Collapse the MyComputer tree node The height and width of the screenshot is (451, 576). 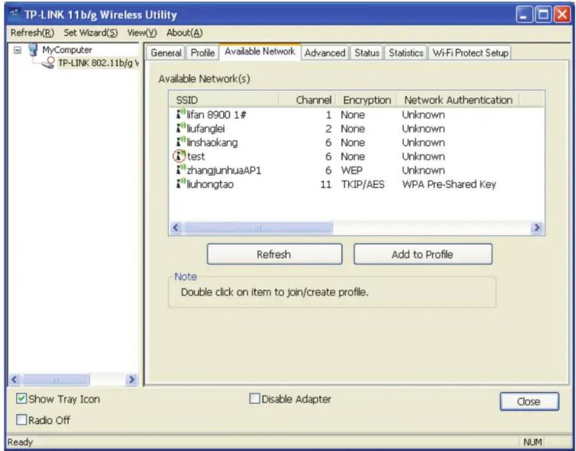(17, 49)
